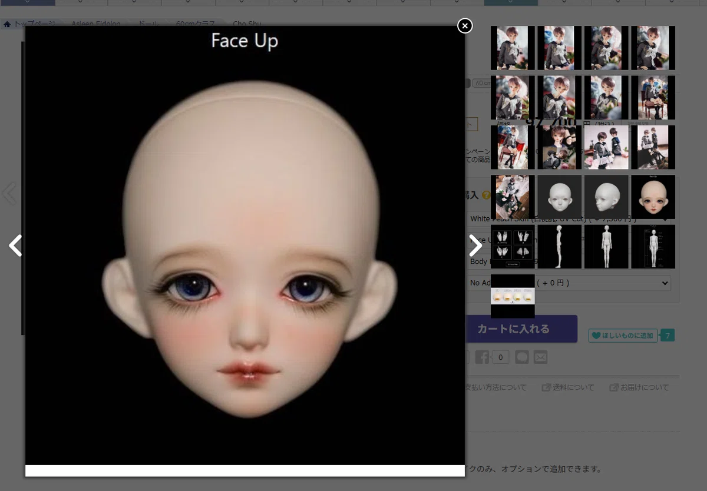Click the Face Up caption text
The width and height of the screenshot is (707, 491).
(x=245, y=41)
